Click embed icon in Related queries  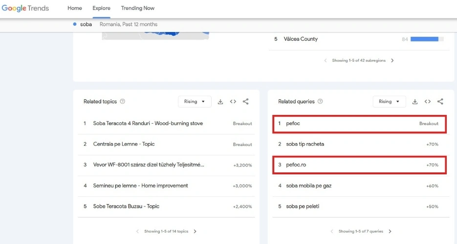click(428, 102)
